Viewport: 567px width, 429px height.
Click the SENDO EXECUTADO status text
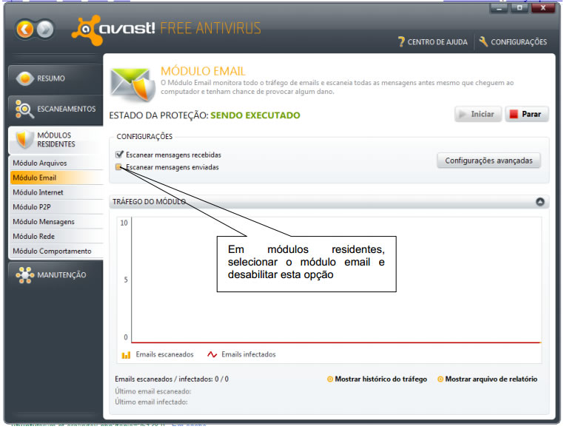tap(255, 115)
